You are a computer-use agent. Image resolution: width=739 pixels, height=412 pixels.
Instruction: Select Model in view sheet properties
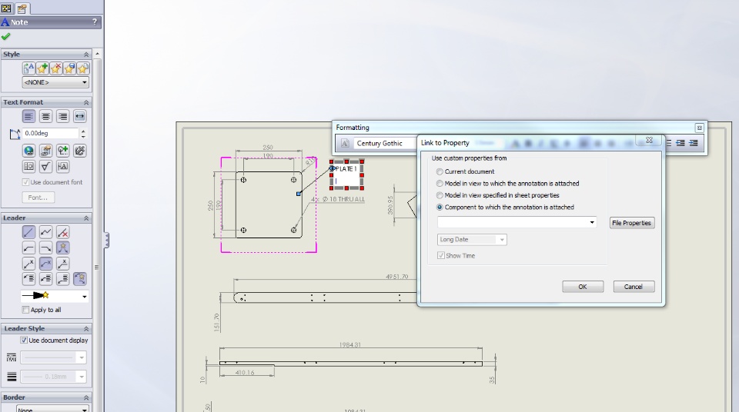click(x=440, y=195)
